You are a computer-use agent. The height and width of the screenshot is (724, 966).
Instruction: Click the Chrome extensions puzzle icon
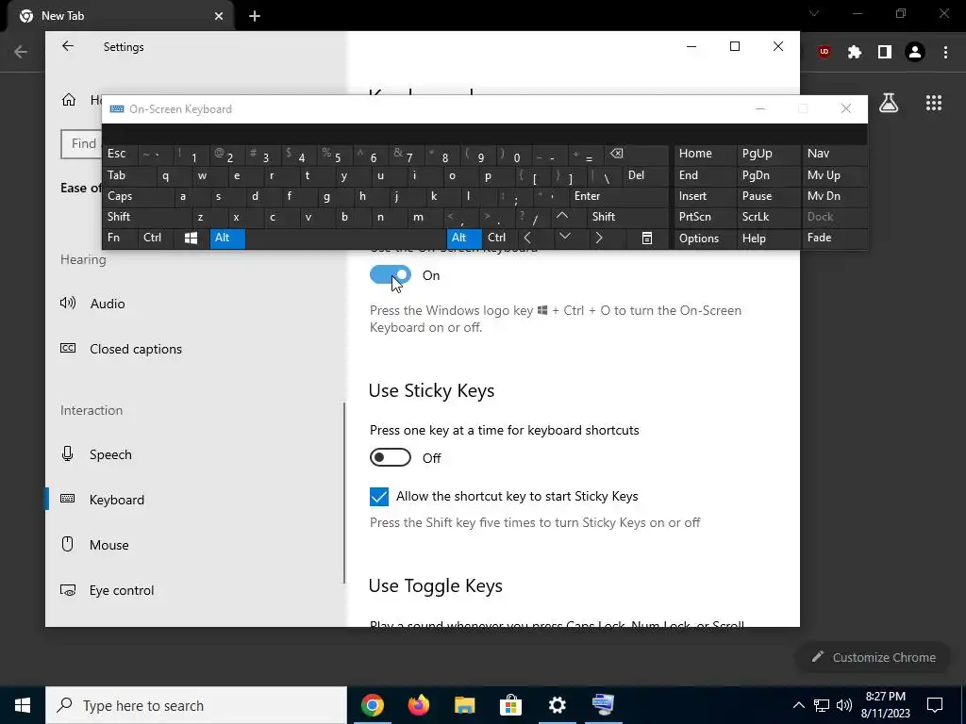[x=854, y=53]
